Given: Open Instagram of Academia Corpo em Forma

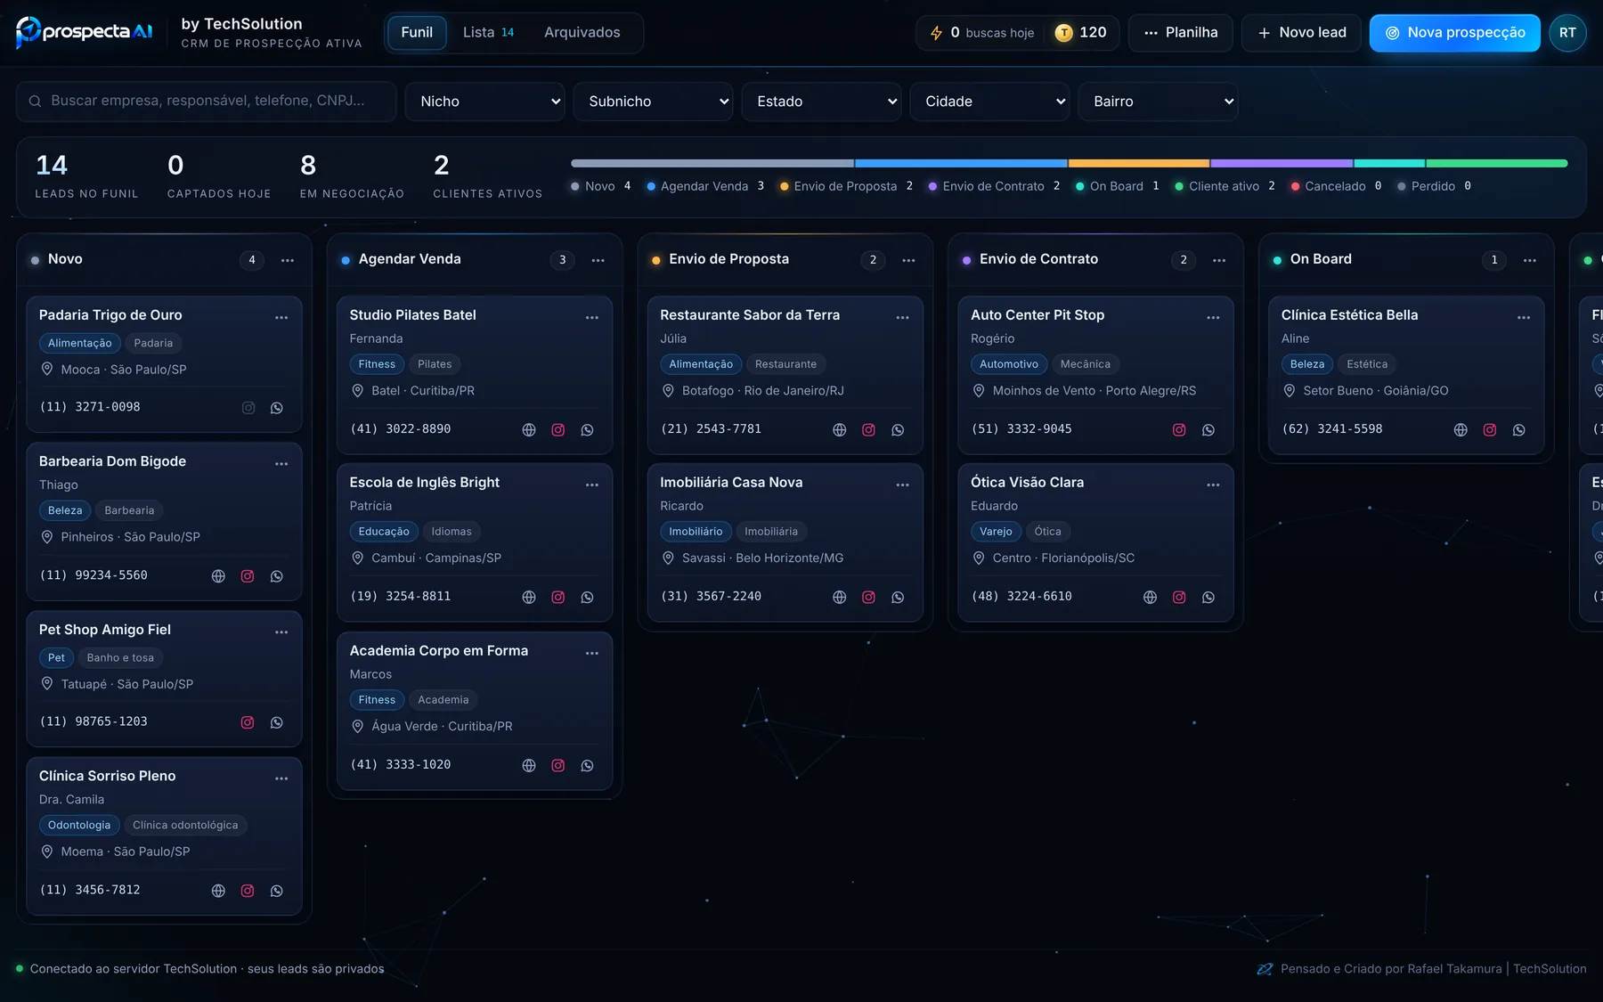Looking at the screenshot, I should pyautogui.click(x=558, y=766).
